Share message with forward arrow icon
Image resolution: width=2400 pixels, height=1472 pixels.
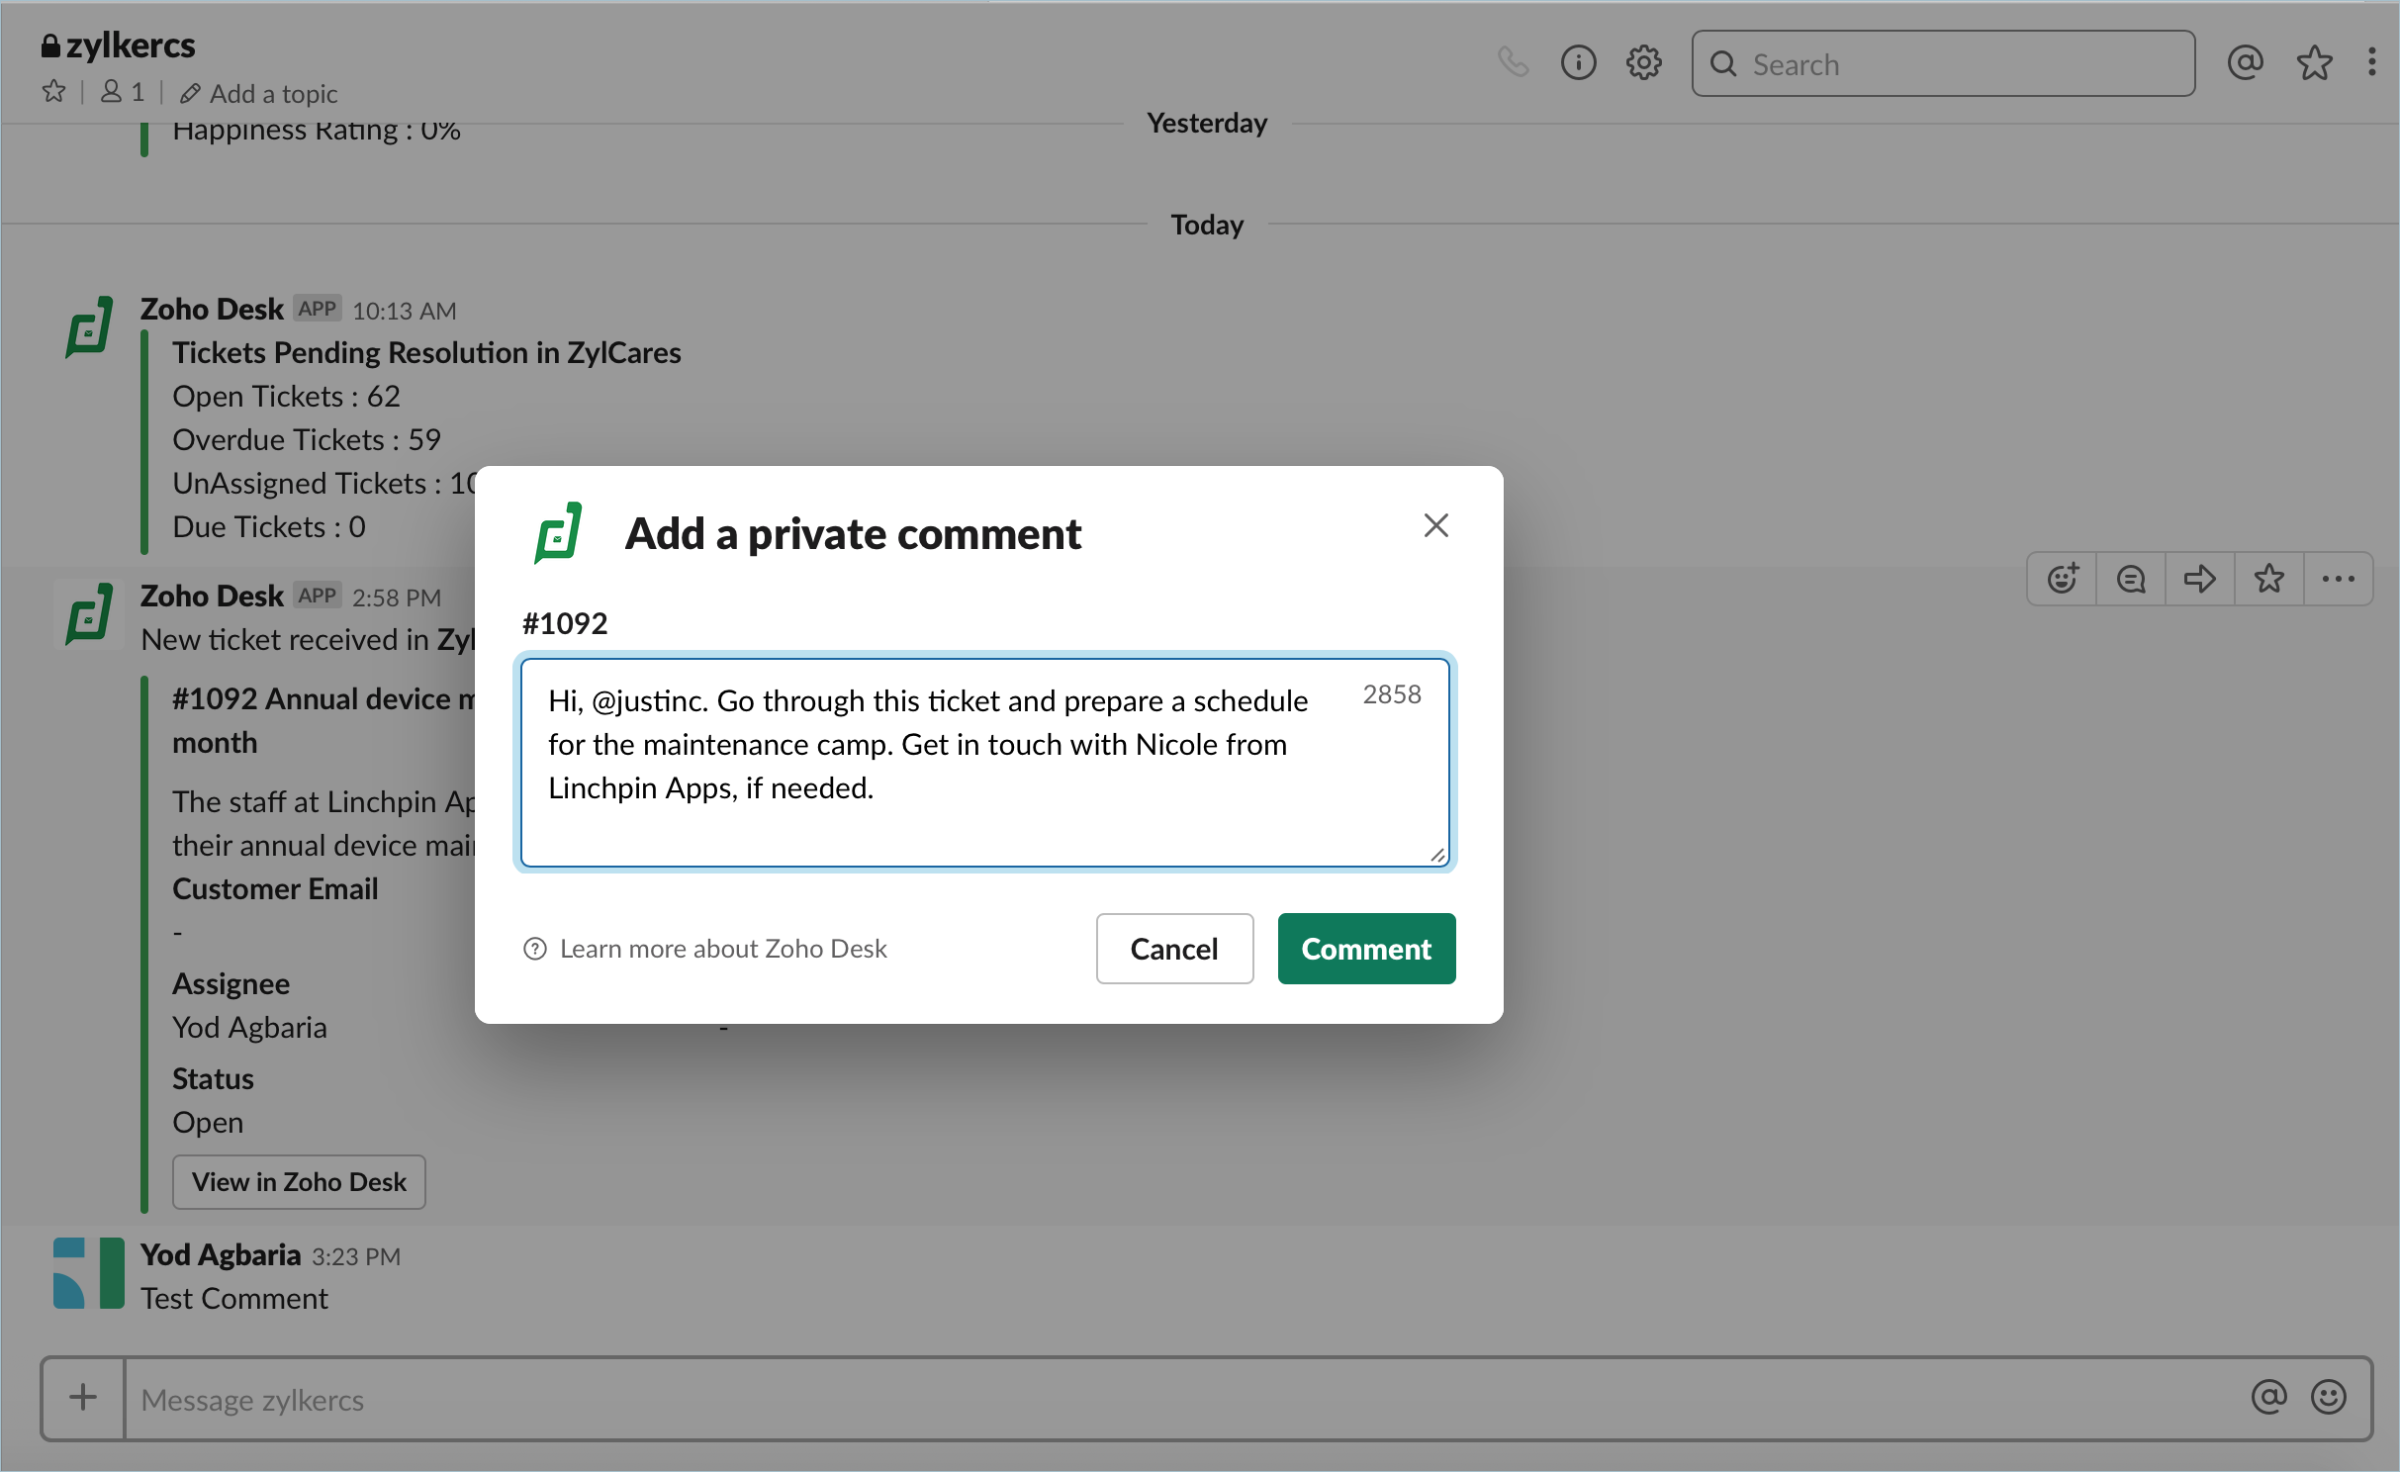[x=2199, y=579]
